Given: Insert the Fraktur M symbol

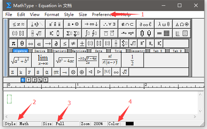Looking at the screenshot, I should [56, 72].
